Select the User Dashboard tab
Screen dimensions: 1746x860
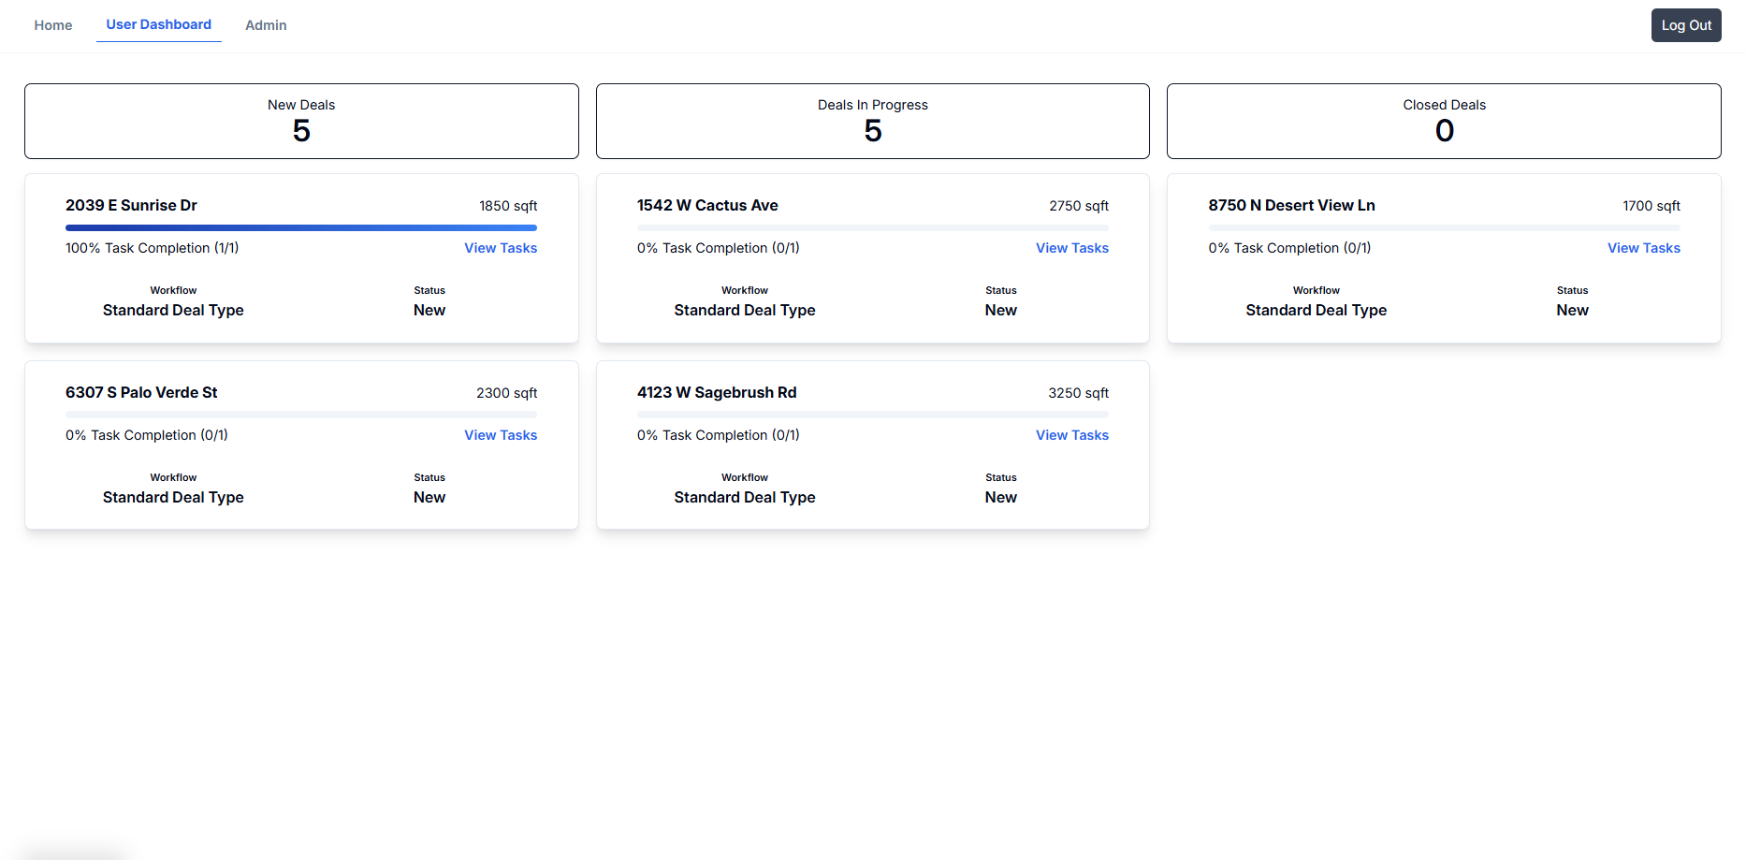pyautogui.click(x=159, y=24)
